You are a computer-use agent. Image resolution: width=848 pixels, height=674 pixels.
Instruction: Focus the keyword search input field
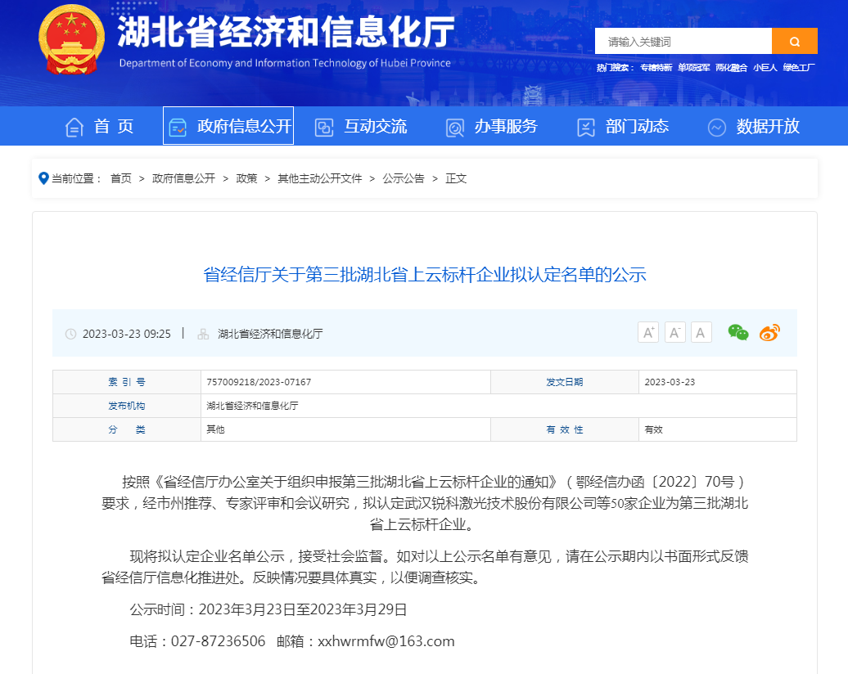click(683, 41)
